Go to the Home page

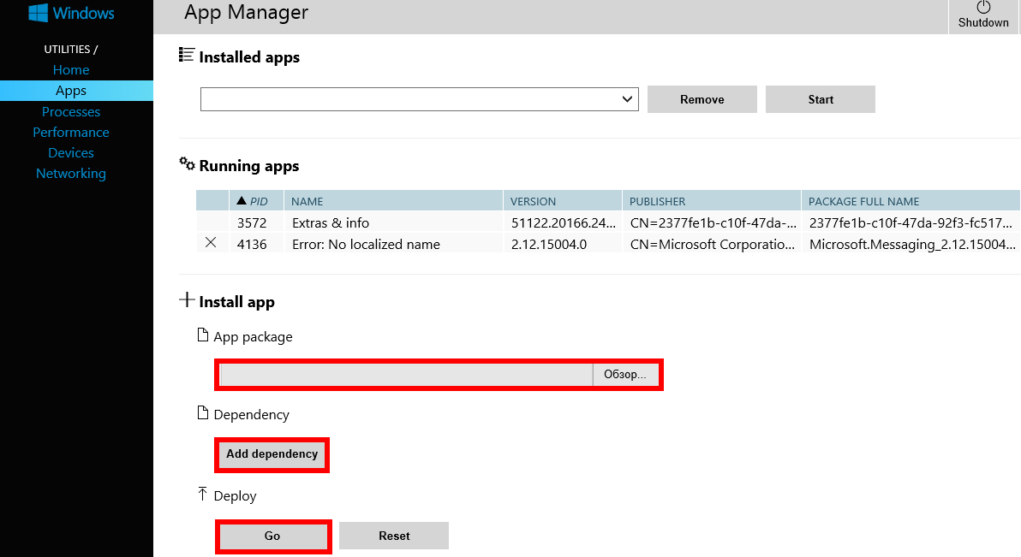(71, 69)
